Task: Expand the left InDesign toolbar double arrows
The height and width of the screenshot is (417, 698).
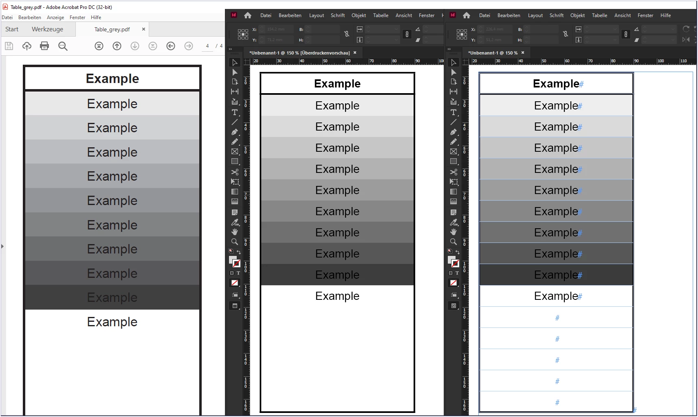Action: (230, 49)
